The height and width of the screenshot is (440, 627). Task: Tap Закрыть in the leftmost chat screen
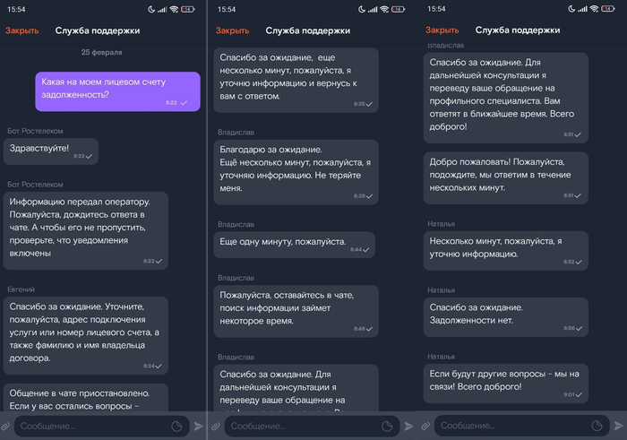(22, 30)
